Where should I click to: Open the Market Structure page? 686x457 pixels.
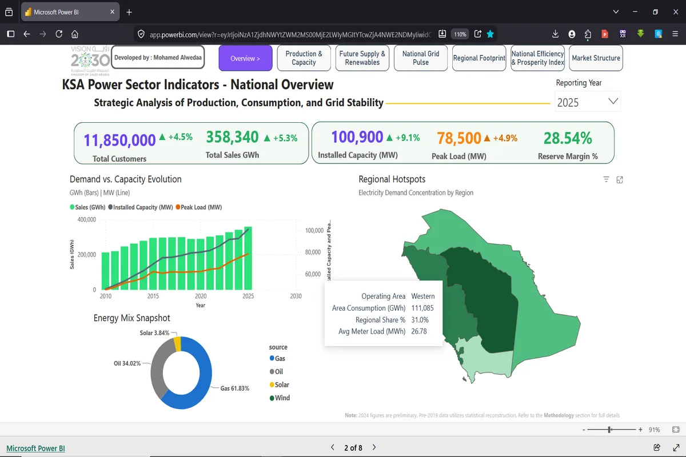point(596,58)
